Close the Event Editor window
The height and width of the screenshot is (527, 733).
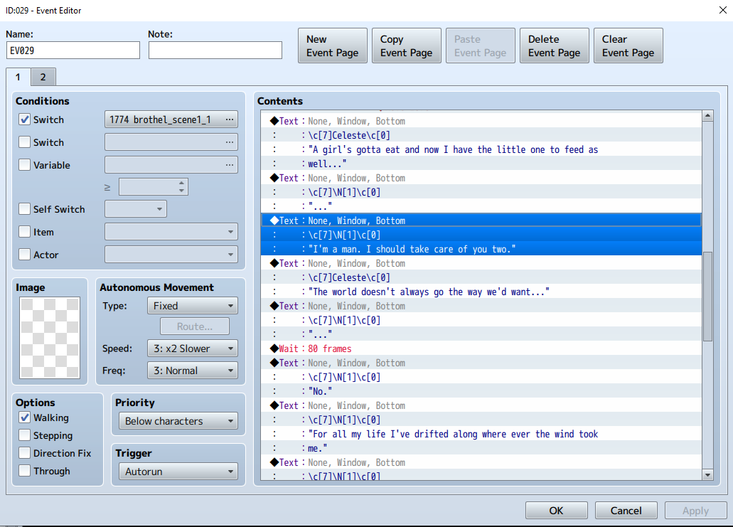click(723, 10)
